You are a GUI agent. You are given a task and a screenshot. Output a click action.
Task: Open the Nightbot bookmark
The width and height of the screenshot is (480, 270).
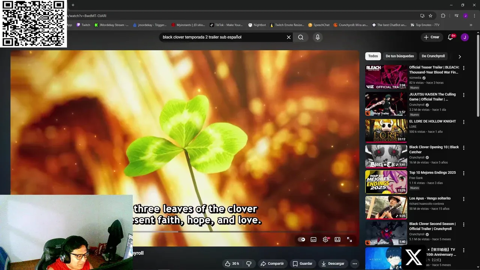[257, 25]
